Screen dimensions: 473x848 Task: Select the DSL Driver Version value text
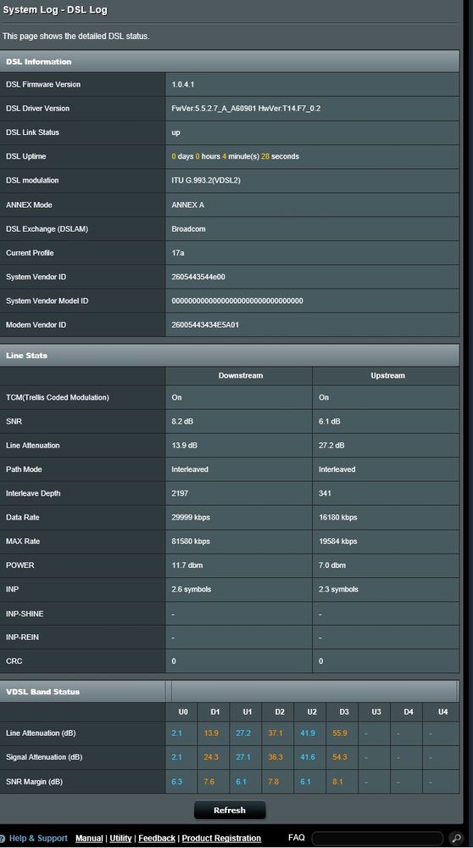[x=246, y=108]
